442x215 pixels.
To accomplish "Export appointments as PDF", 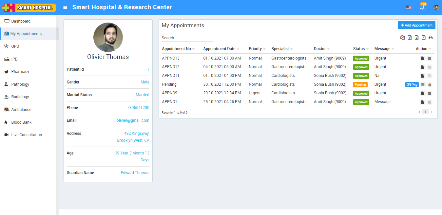I will 423,38.
